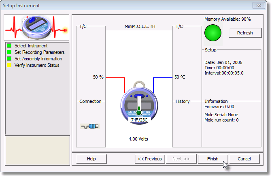
Task: Select 'Set Recording Parameters' step
Action: point(40,52)
